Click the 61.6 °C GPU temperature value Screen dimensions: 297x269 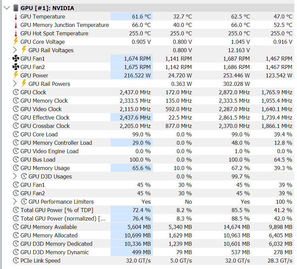tap(141, 16)
